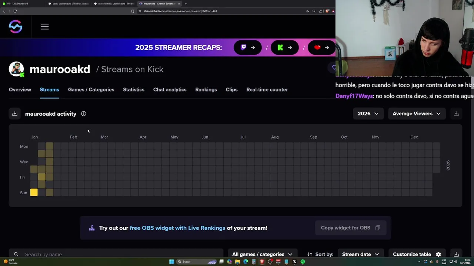Image resolution: width=474 pixels, height=266 pixels.
Task: Open the heart-logo 2025 streamer recap
Action: coord(321,47)
